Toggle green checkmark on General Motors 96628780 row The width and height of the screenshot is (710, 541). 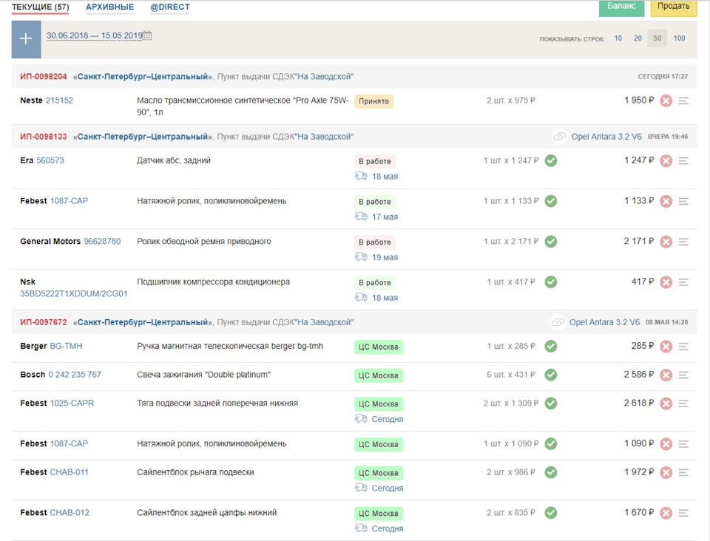[550, 242]
